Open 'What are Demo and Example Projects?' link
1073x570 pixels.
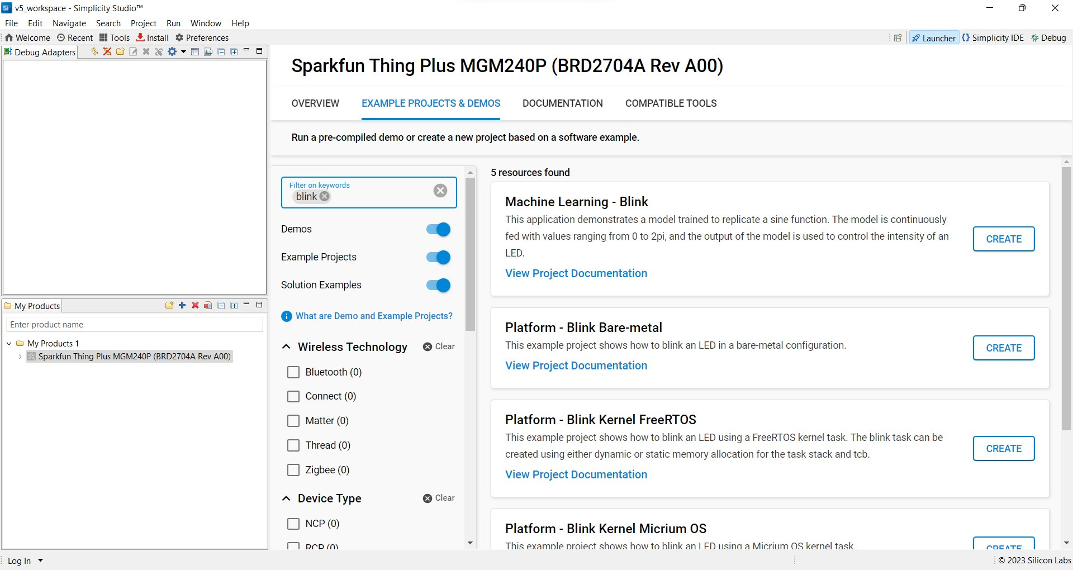374,316
